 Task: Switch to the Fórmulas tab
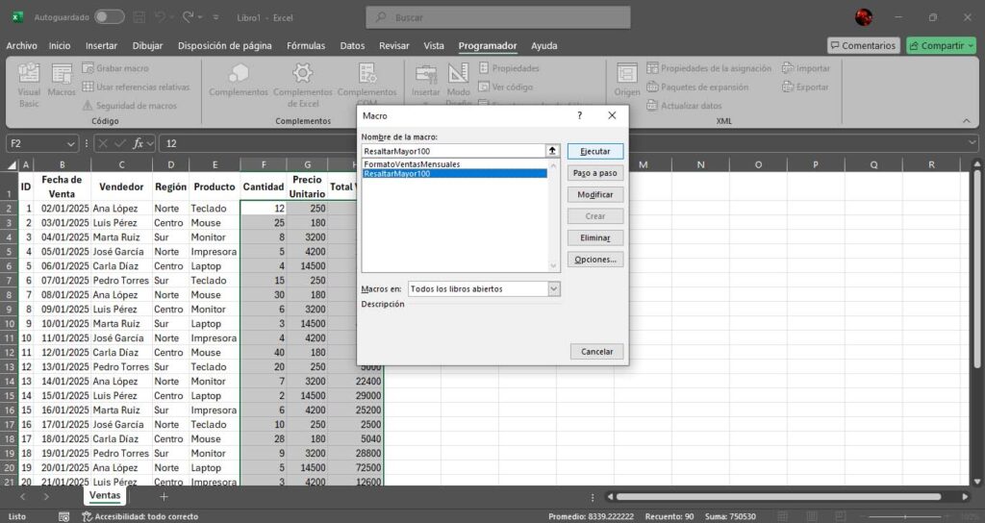(x=306, y=45)
